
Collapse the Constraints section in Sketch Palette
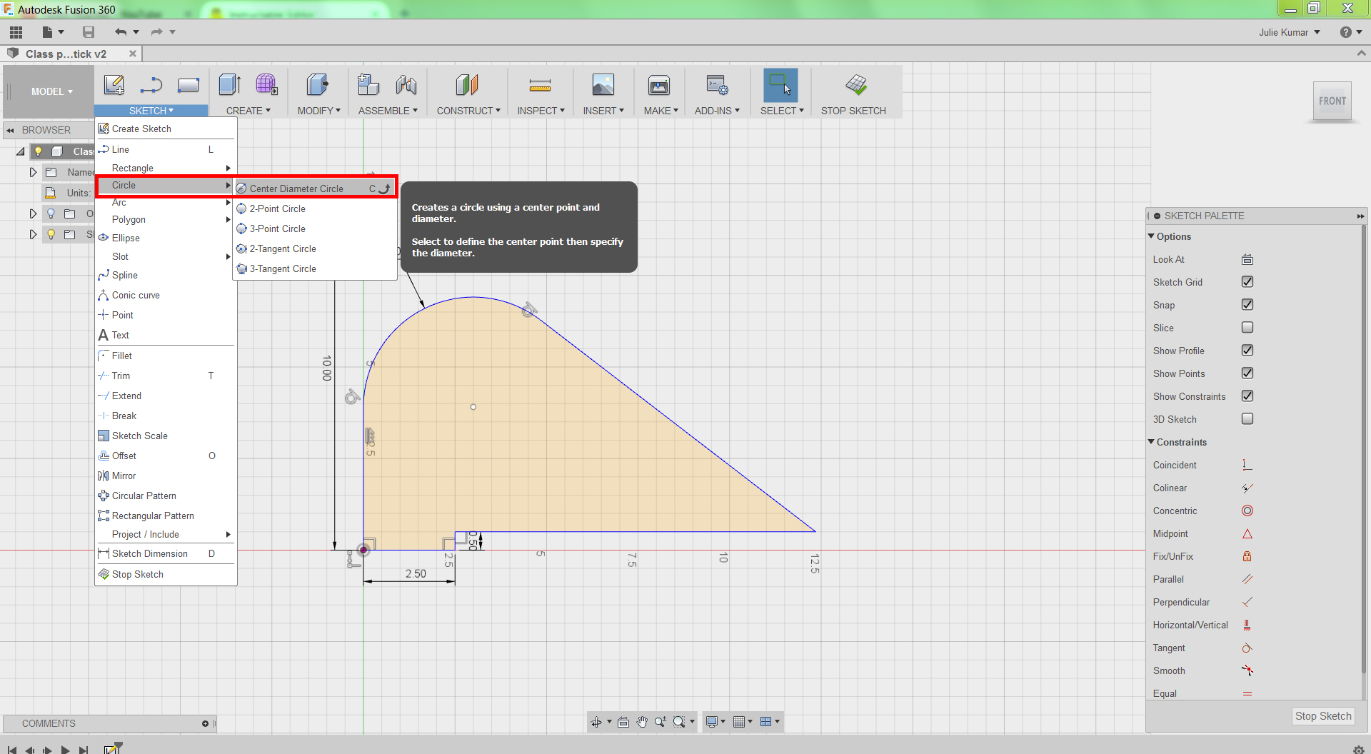coord(1151,442)
